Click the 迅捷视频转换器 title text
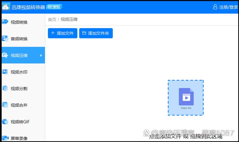This screenshot has width=239, height=142. [28, 7]
